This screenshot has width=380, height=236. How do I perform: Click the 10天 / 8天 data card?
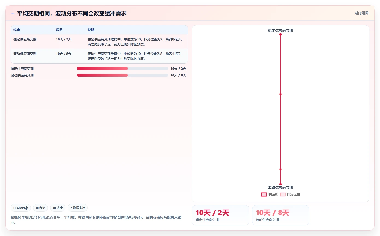[280, 215]
